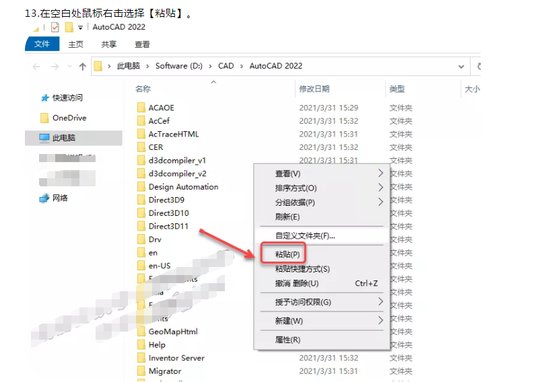Select 此电脑 in navigation pane

click(73, 138)
